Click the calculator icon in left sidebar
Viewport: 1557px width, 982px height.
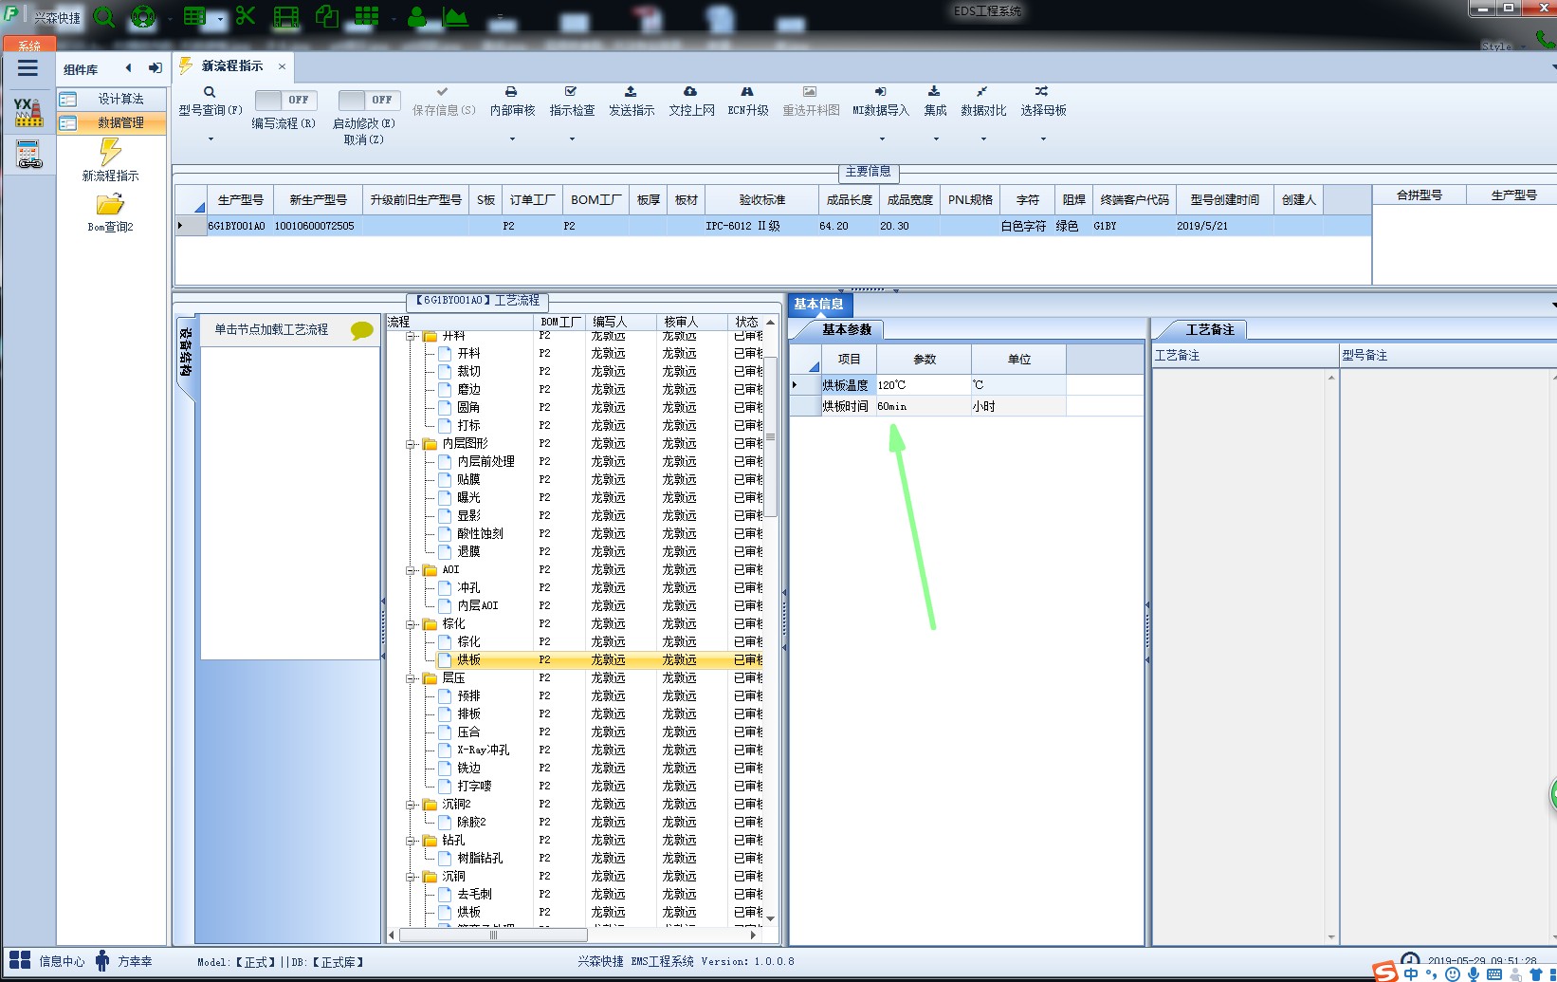(29, 155)
